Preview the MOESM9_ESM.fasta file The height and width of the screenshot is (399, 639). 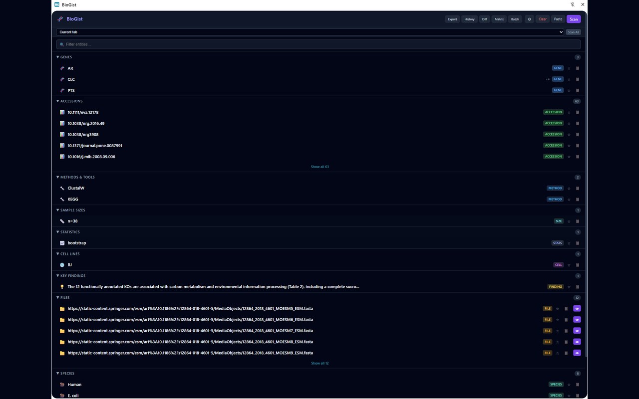(x=577, y=353)
